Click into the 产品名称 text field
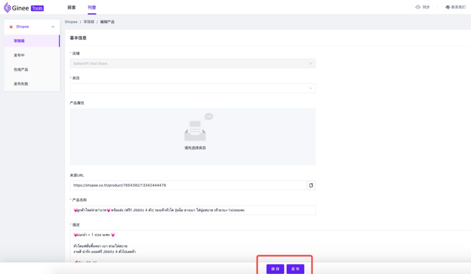Image resolution: width=471 pixels, height=274 pixels. pyautogui.click(x=193, y=210)
